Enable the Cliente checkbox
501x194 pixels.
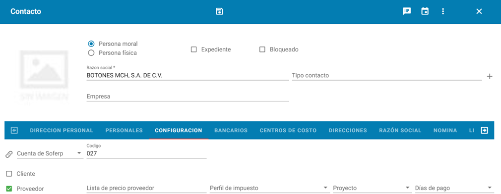coord(9,174)
